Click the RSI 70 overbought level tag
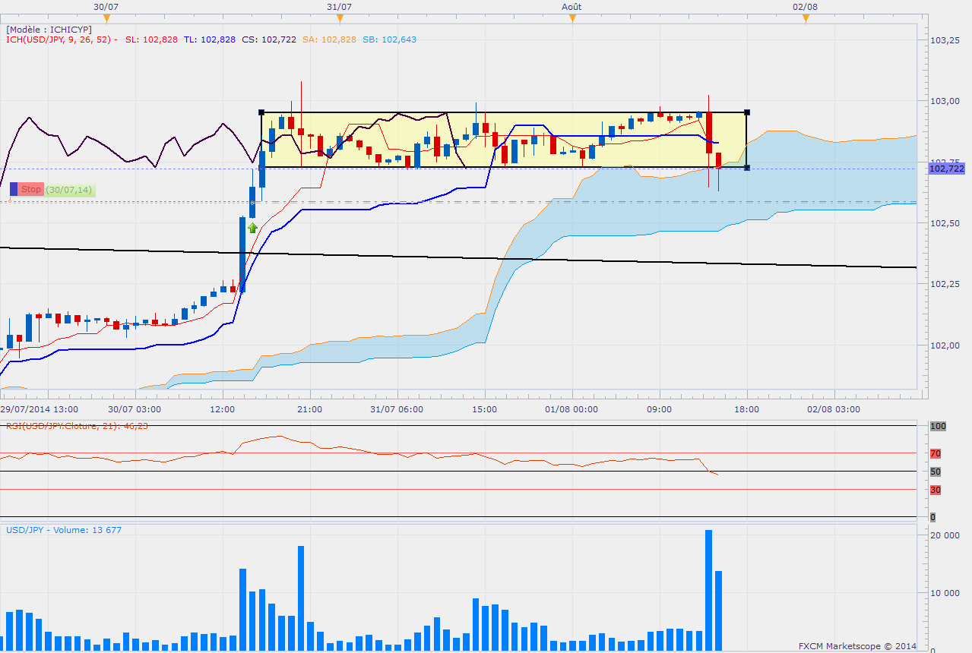 pyautogui.click(x=936, y=453)
